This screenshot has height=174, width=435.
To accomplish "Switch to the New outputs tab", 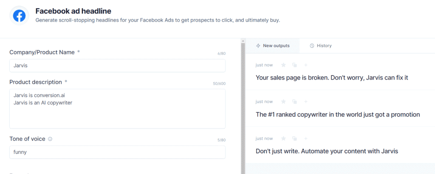I will click(x=273, y=46).
